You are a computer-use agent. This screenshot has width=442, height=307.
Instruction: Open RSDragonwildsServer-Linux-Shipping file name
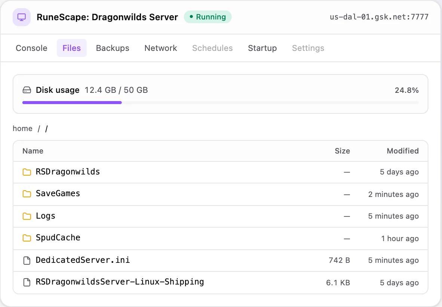tap(120, 282)
